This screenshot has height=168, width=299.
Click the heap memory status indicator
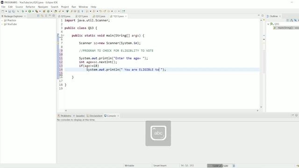coord(220,166)
